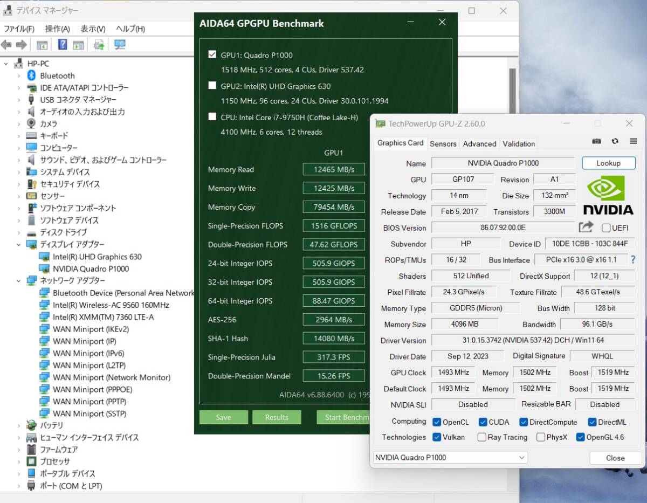The width and height of the screenshot is (647, 503).
Task: Switch to the Advanced tab in GPU-Z
Action: tap(479, 143)
